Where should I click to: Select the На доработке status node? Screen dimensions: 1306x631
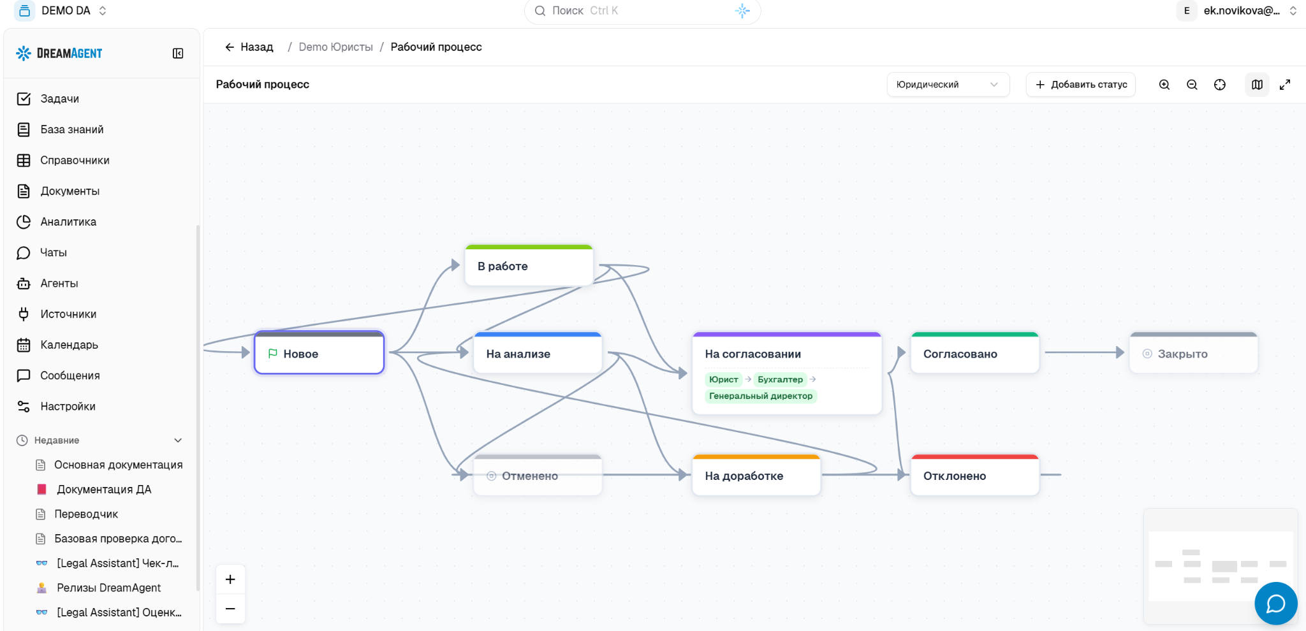tap(756, 475)
